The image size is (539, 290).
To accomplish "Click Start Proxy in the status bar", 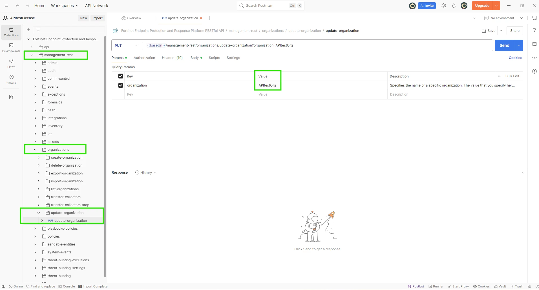I will (x=458, y=286).
